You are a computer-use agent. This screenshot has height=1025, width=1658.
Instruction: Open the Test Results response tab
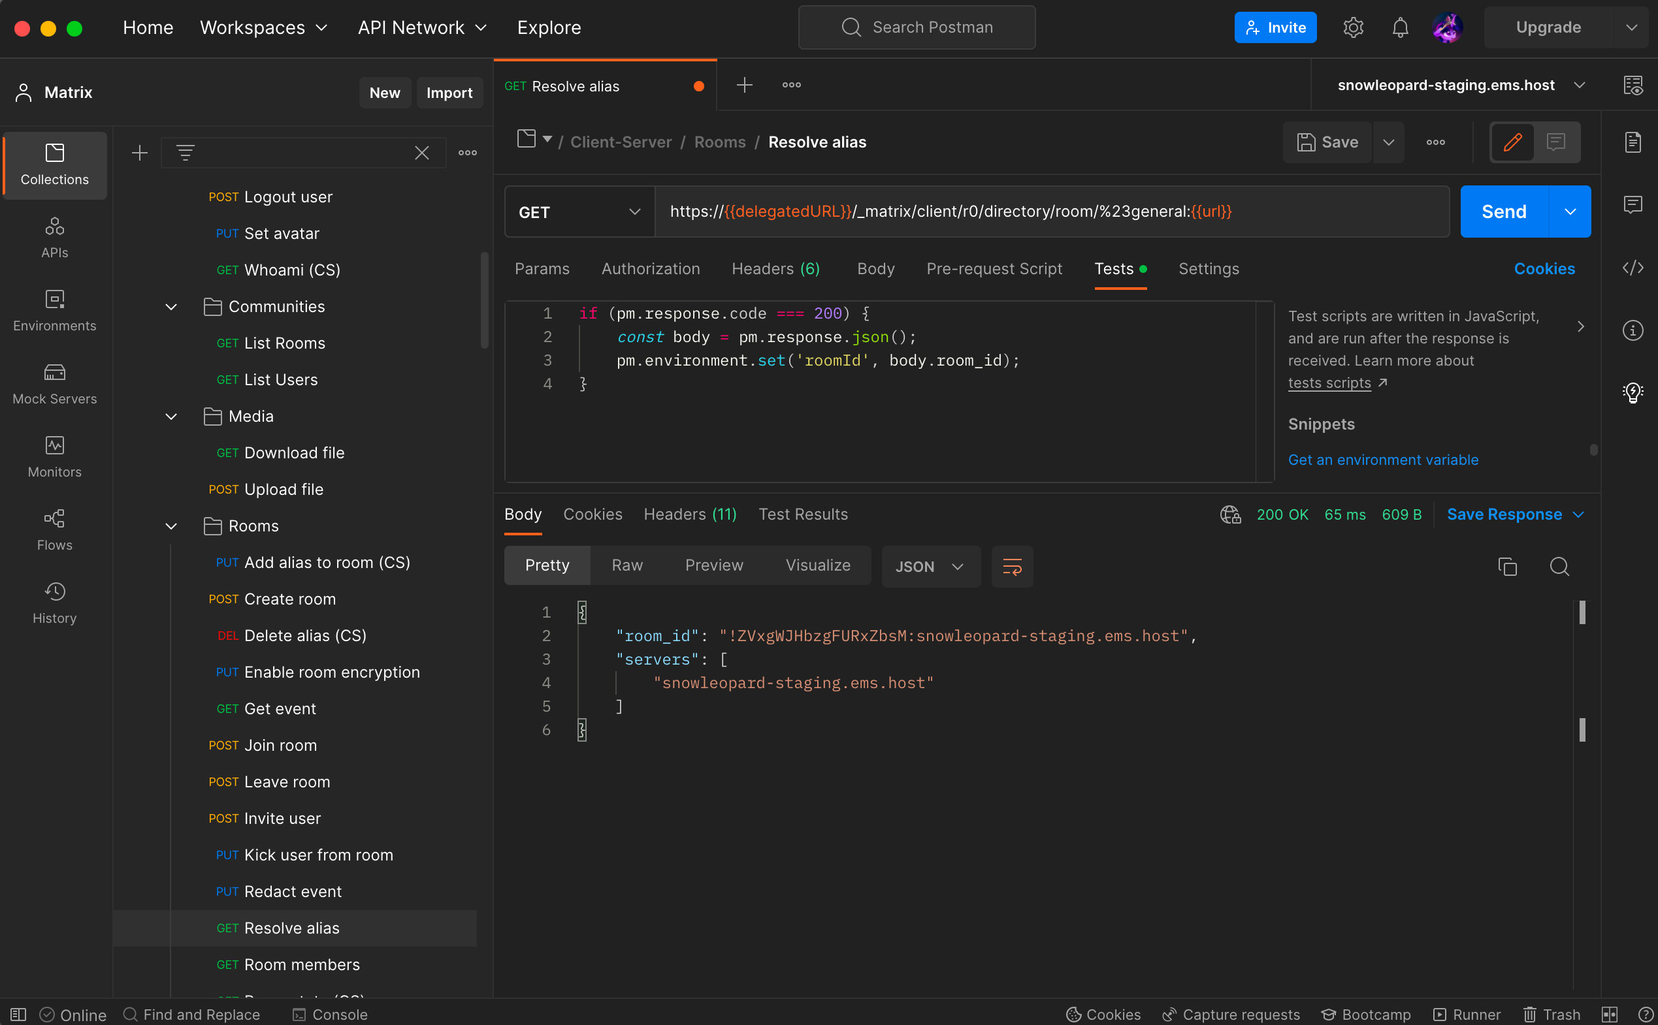803,514
